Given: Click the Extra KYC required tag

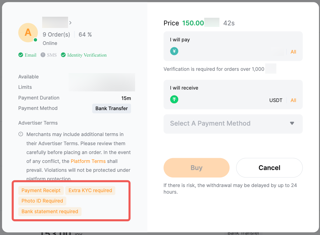Looking at the screenshot, I should click(90, 191).
